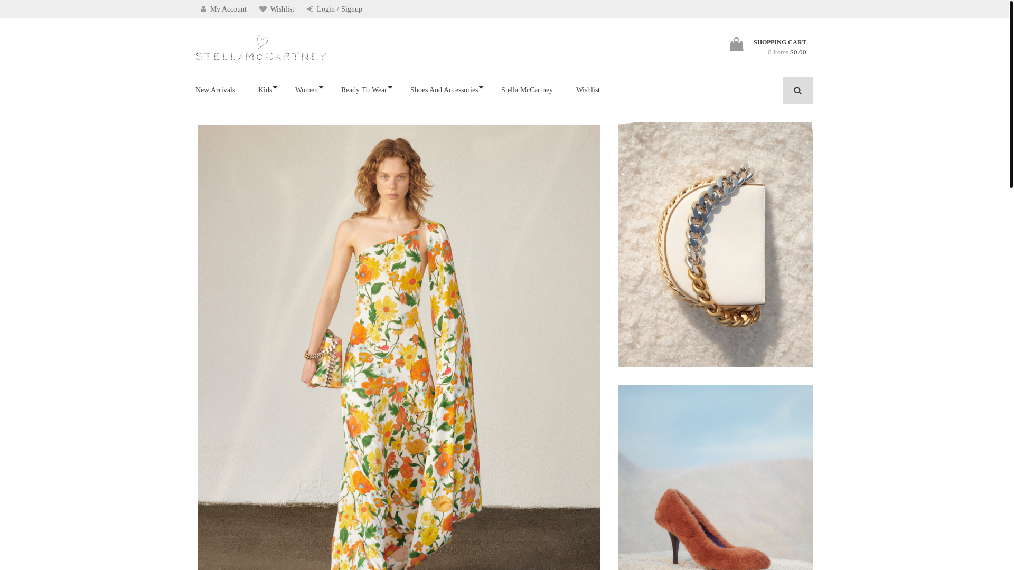Expand Shoes And Accessories dropdown arrow

[481, 88]
